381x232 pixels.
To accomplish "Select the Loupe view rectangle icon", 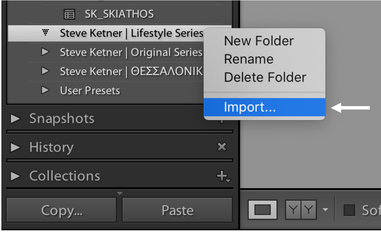I will coord(263,209).
